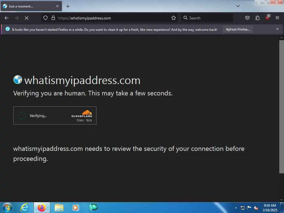This screenshot has height=213, width=284.
Task: Click the whatismyipaddress.com heading
Action: [x=82, y=80]
